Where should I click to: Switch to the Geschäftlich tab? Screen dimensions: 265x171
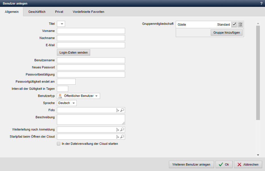pyautogui.click(x=37, y=12)
